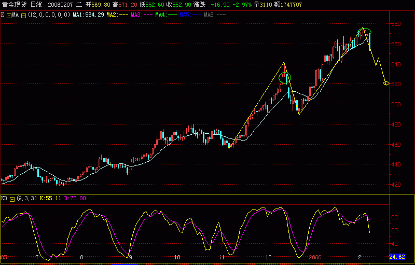Click the month 7 time axis marker
Image resolution: width=415 pixels, height=265 pixels.
[x=37, y=257]
